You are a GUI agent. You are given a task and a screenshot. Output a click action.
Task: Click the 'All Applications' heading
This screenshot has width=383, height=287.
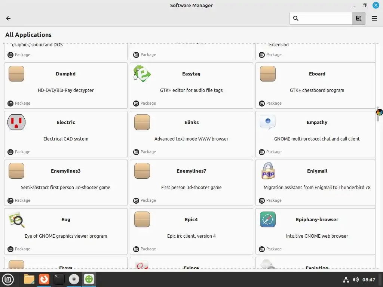click(28, 35)
